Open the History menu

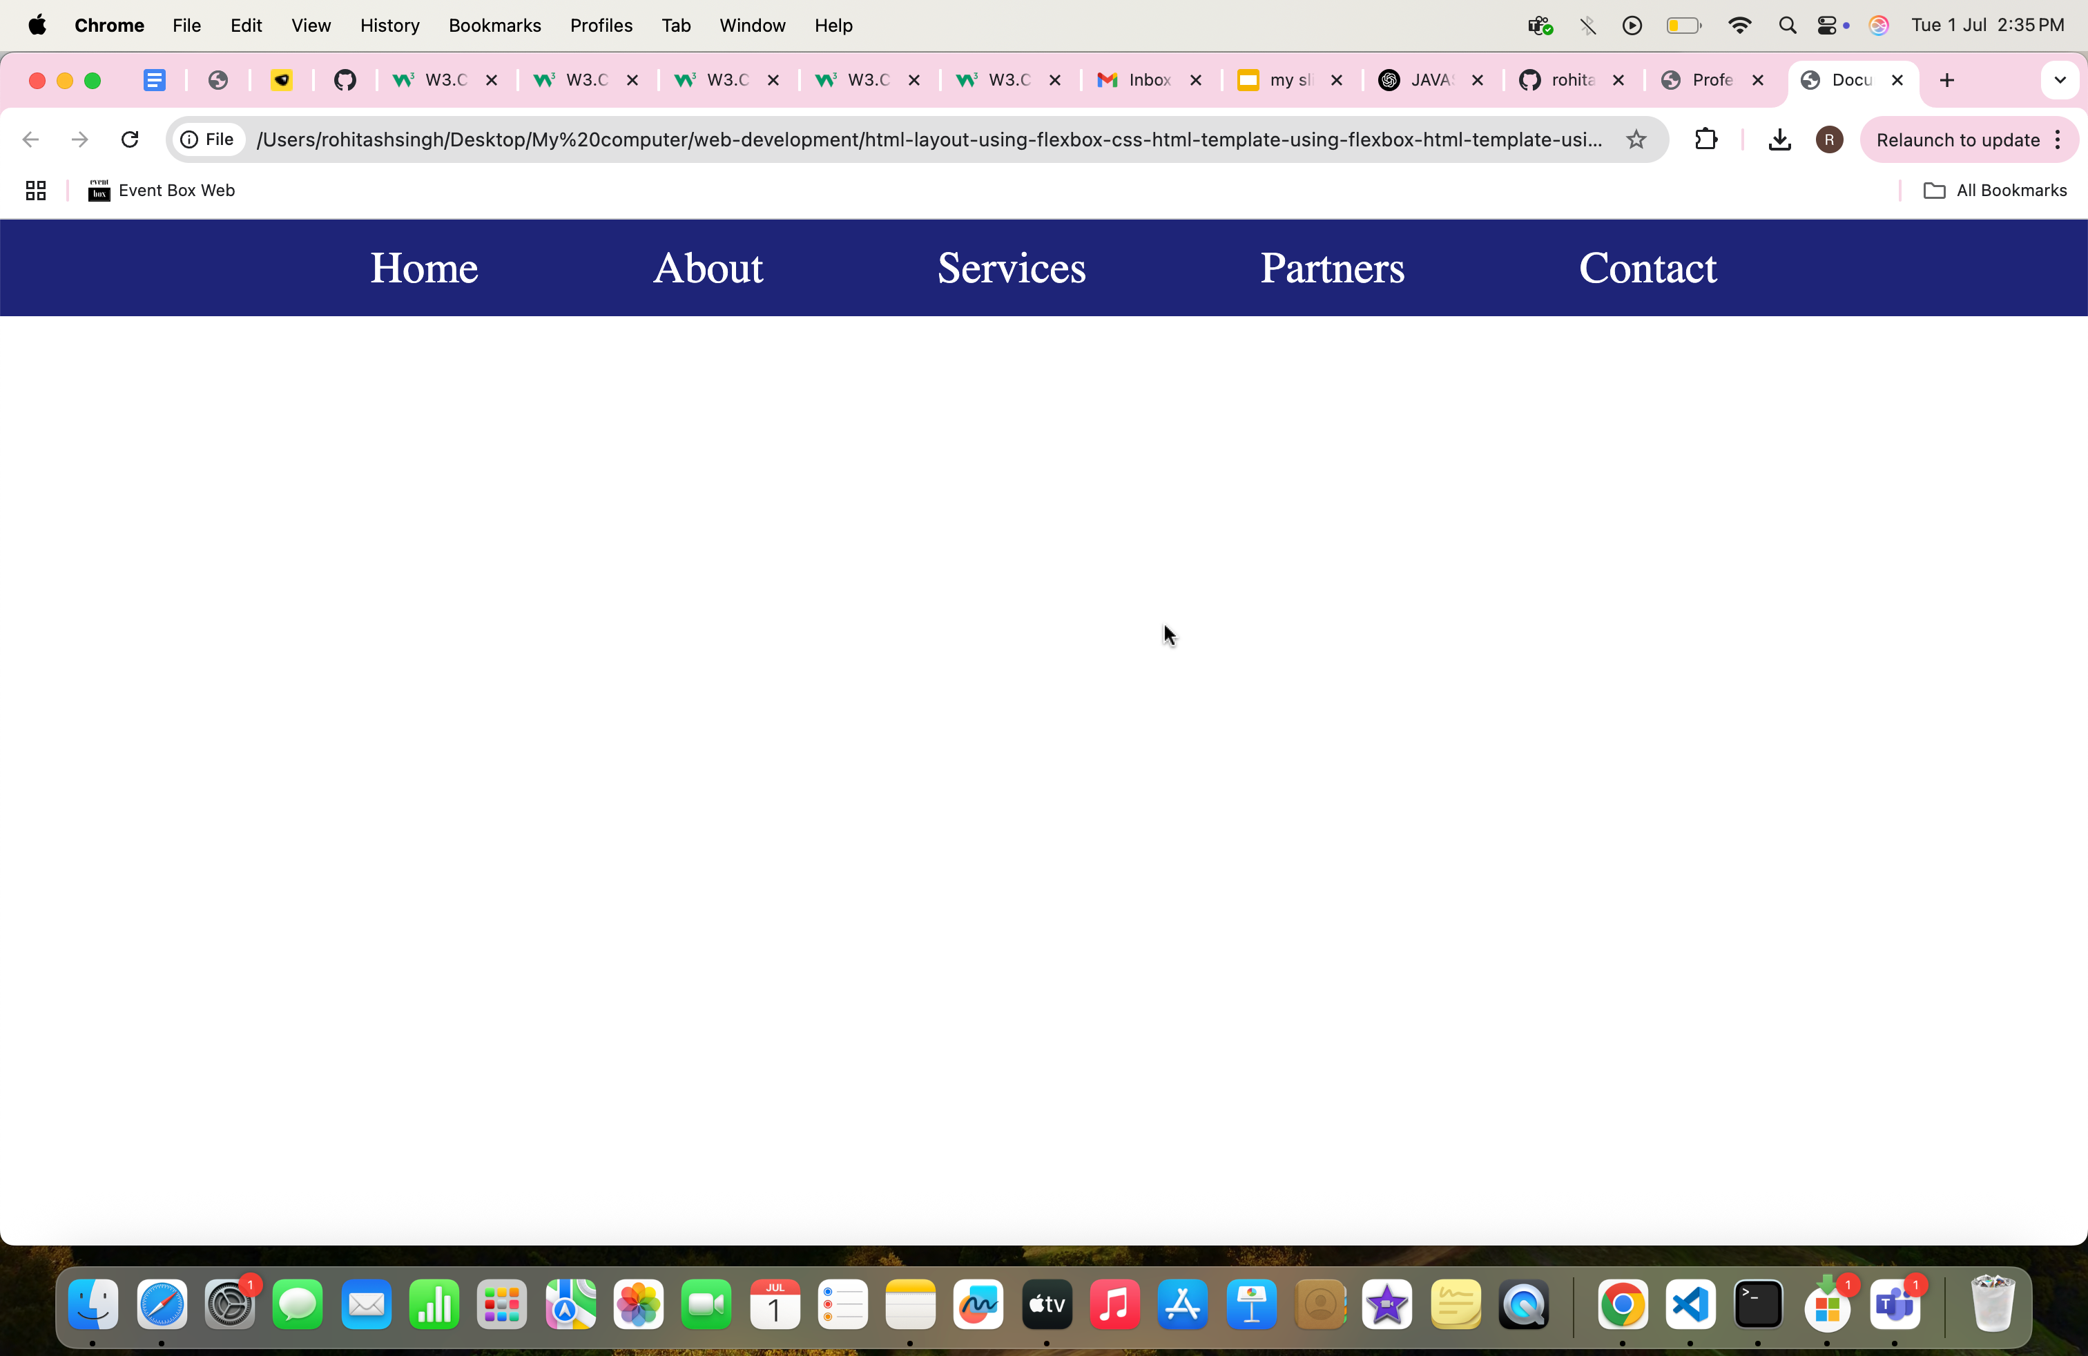coord(389,26)
